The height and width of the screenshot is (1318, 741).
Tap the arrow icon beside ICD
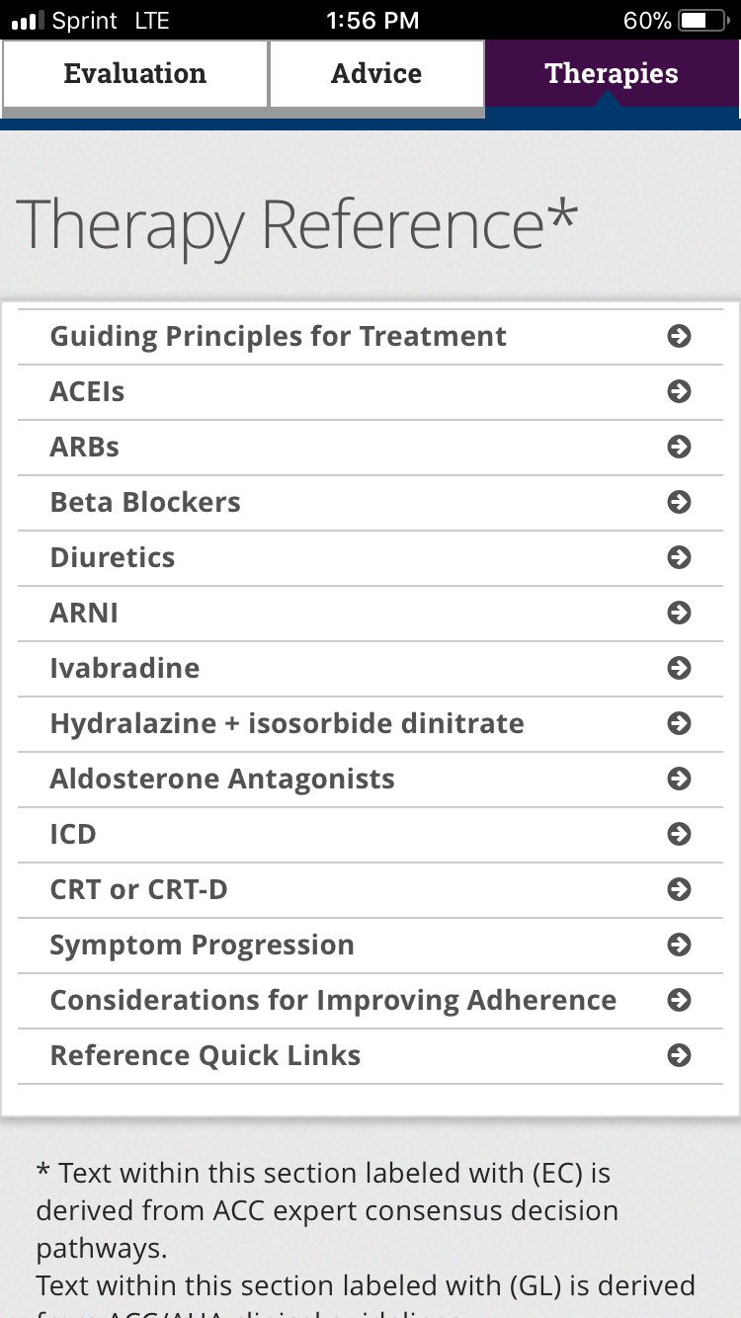[x=679, y=834]
